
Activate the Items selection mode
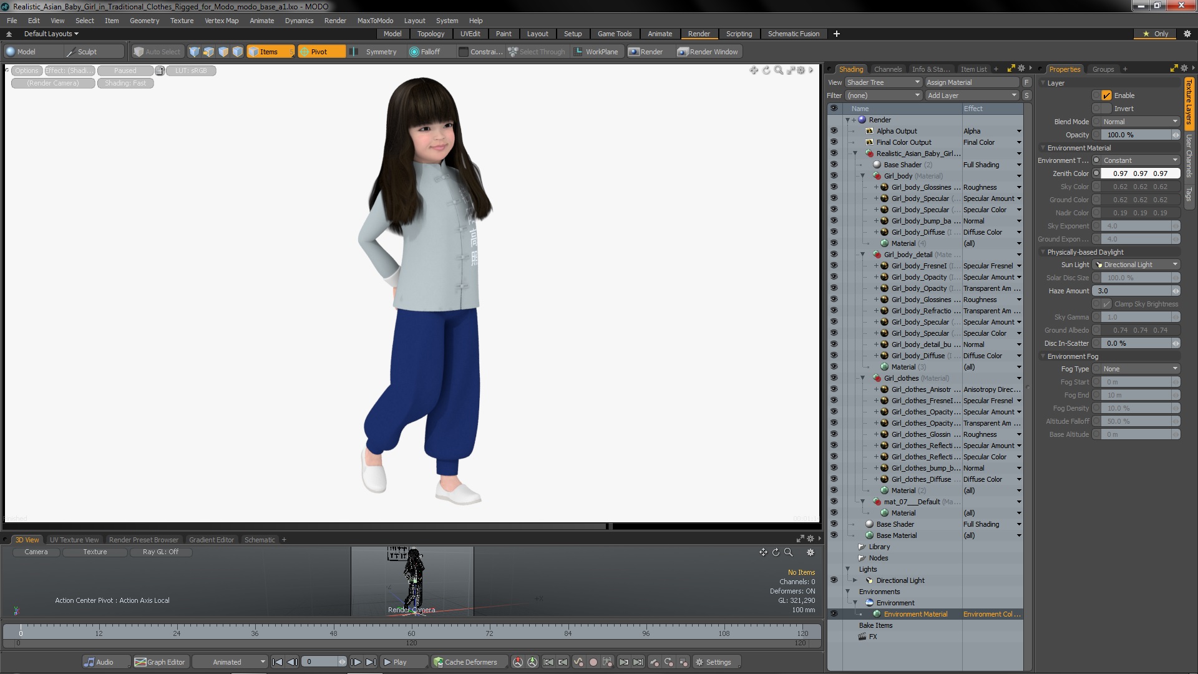(270, 52)
